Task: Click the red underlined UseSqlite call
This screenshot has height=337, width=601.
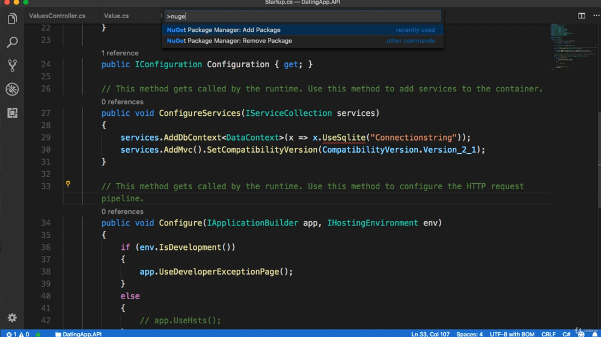Action: tap(344, 138)
